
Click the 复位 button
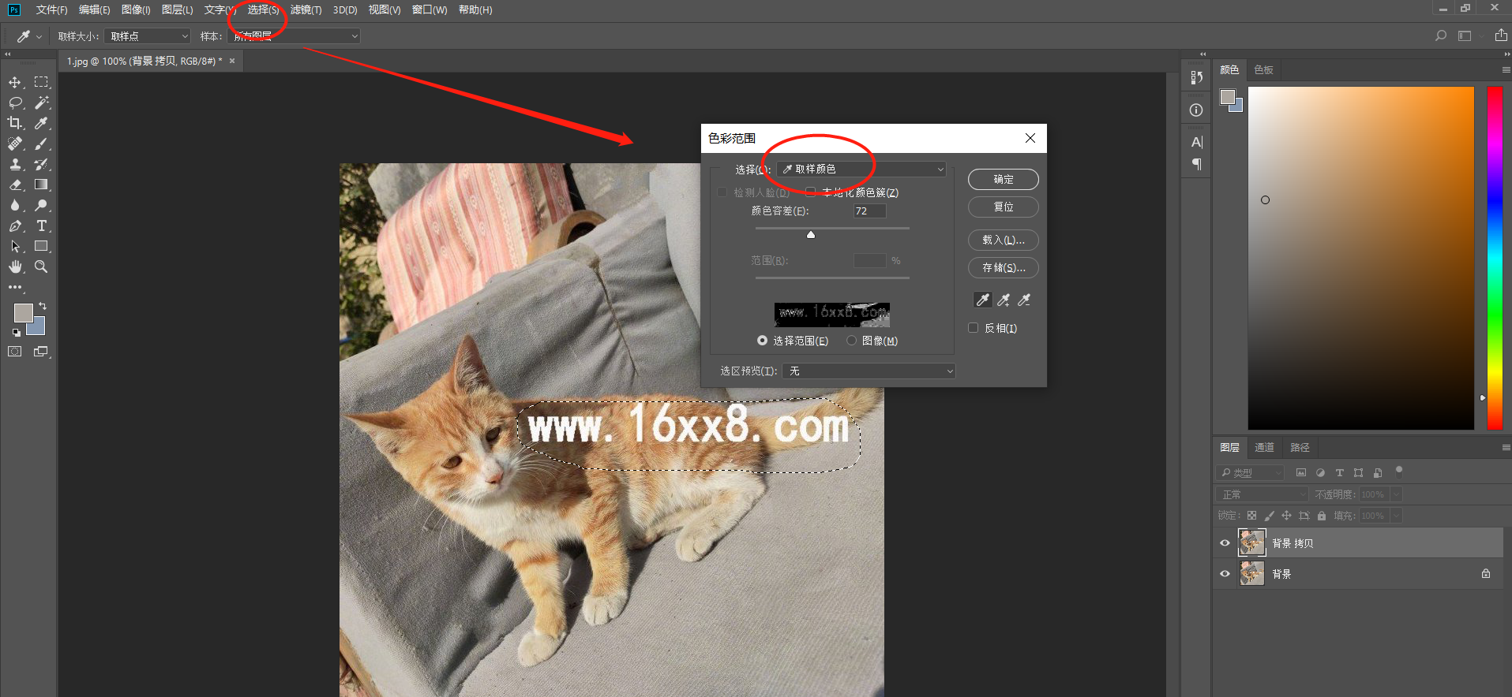tap(1003, 207)
